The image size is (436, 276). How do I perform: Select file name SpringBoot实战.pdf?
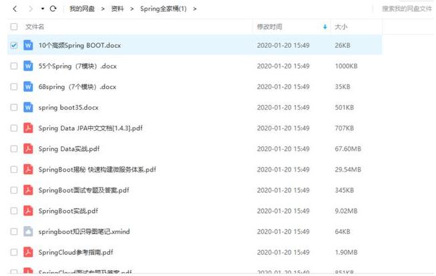(69, 211)
